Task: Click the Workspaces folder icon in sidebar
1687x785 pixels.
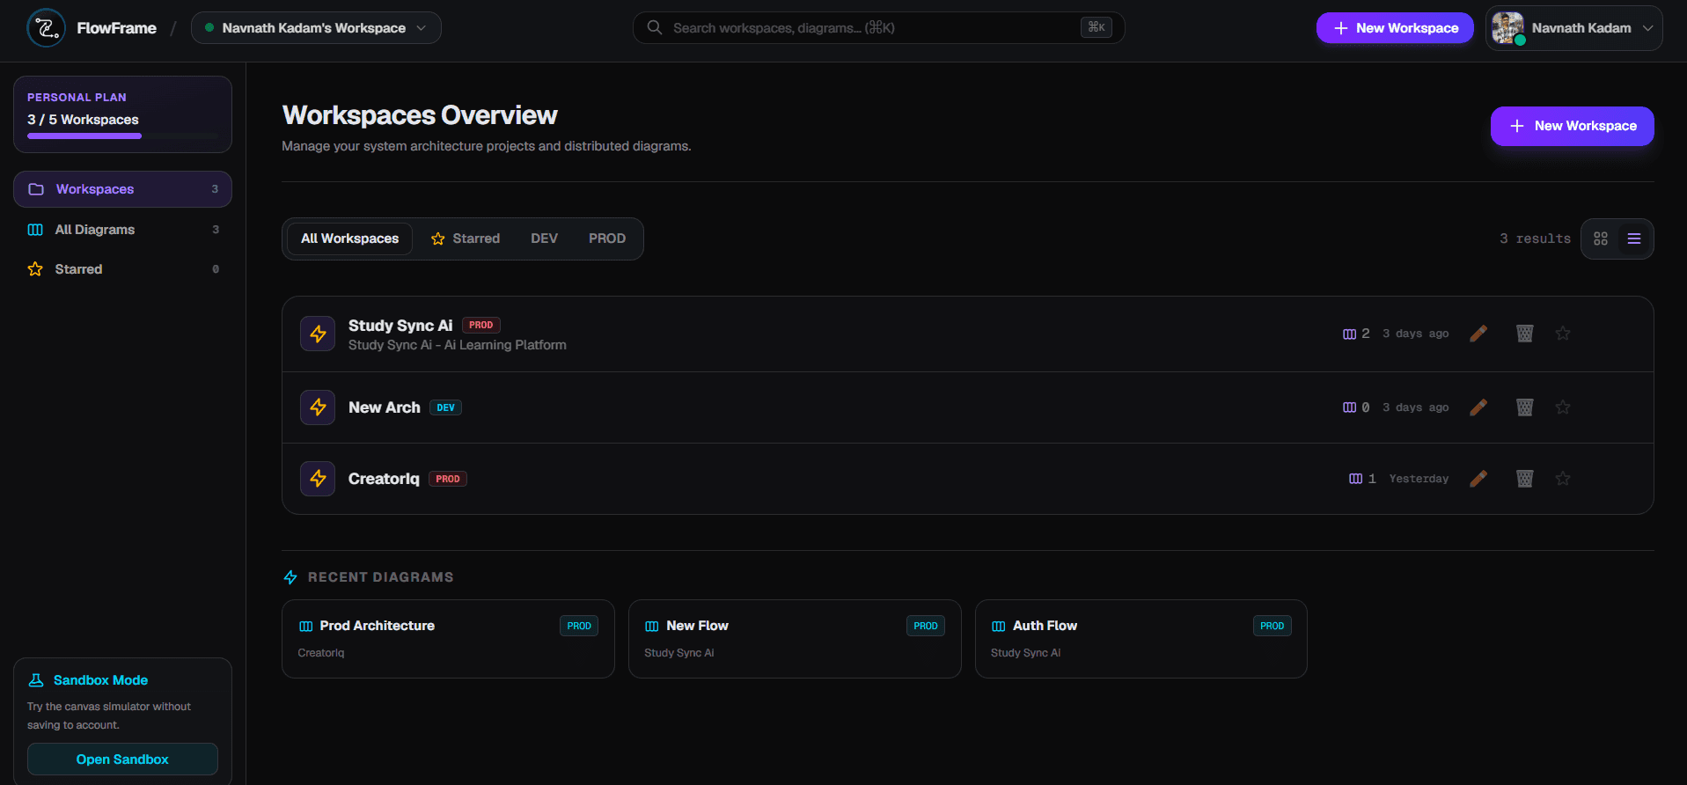Action: coord(36,189)
